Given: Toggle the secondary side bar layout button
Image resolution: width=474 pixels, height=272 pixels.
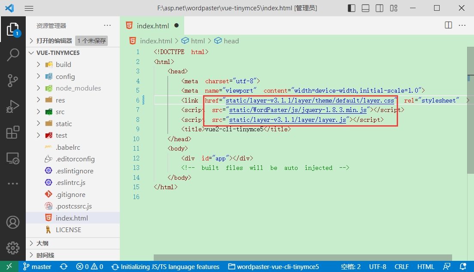Looking at the screenshot, I should [x=379, y=8].
